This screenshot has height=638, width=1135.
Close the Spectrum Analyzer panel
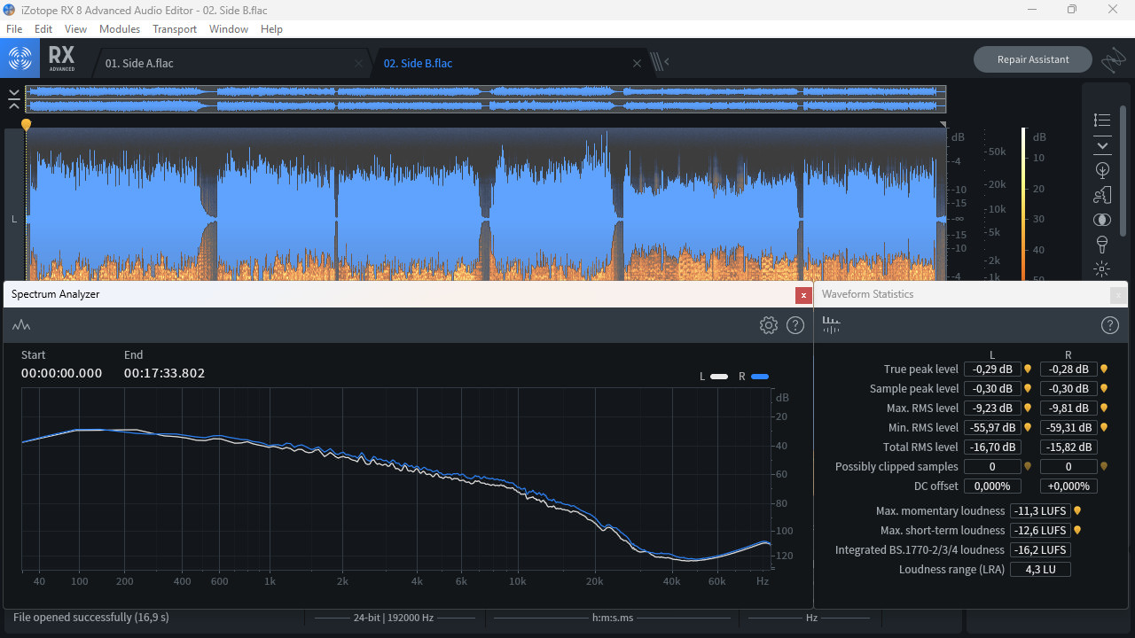[x=803, y=295]
